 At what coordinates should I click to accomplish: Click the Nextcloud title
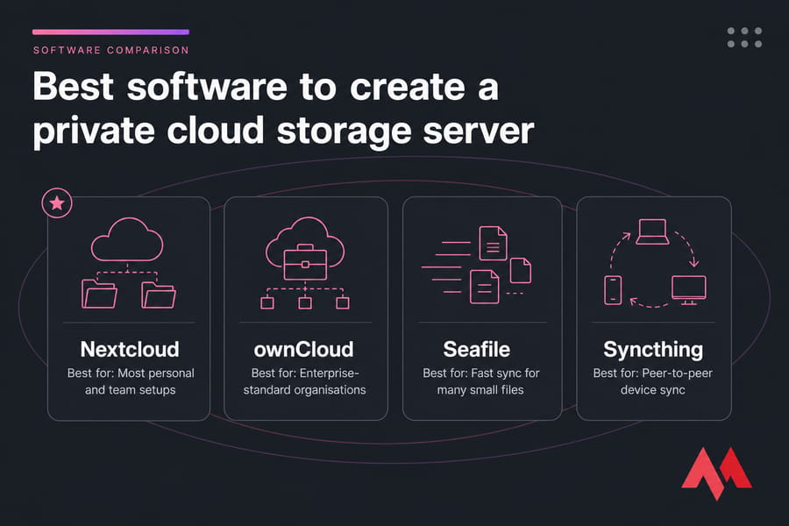pyautogui.click(x=130, y=349)
